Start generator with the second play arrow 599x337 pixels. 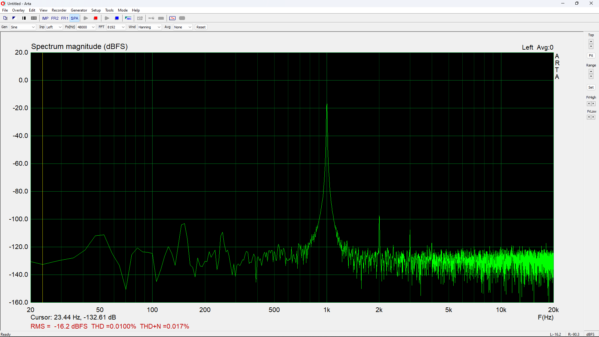tap(107, 18)
